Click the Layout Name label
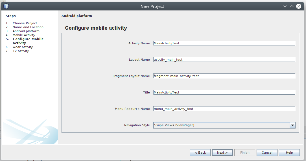Image resolution: width=306 pixels, height=161 pixels. click(x=139, y=60)
